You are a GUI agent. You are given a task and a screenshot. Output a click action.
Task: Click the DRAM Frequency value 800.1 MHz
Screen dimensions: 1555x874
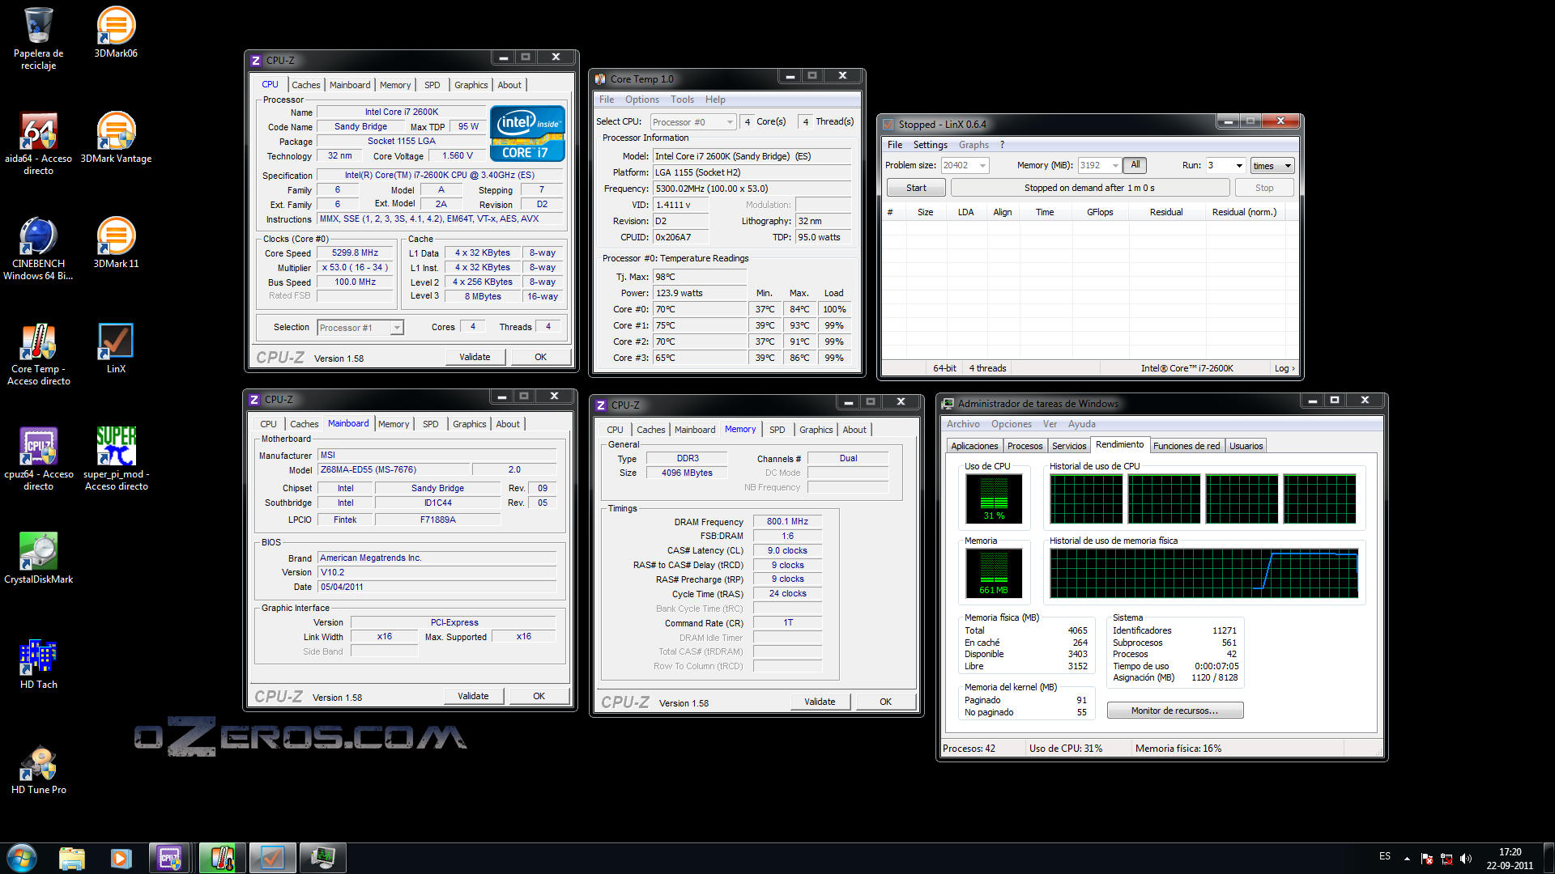tap(787, 521)
